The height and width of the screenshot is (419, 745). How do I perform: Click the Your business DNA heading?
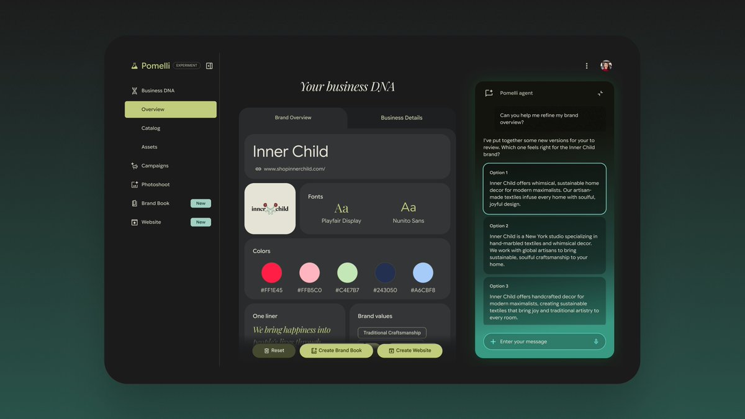(x=348, y=86)
